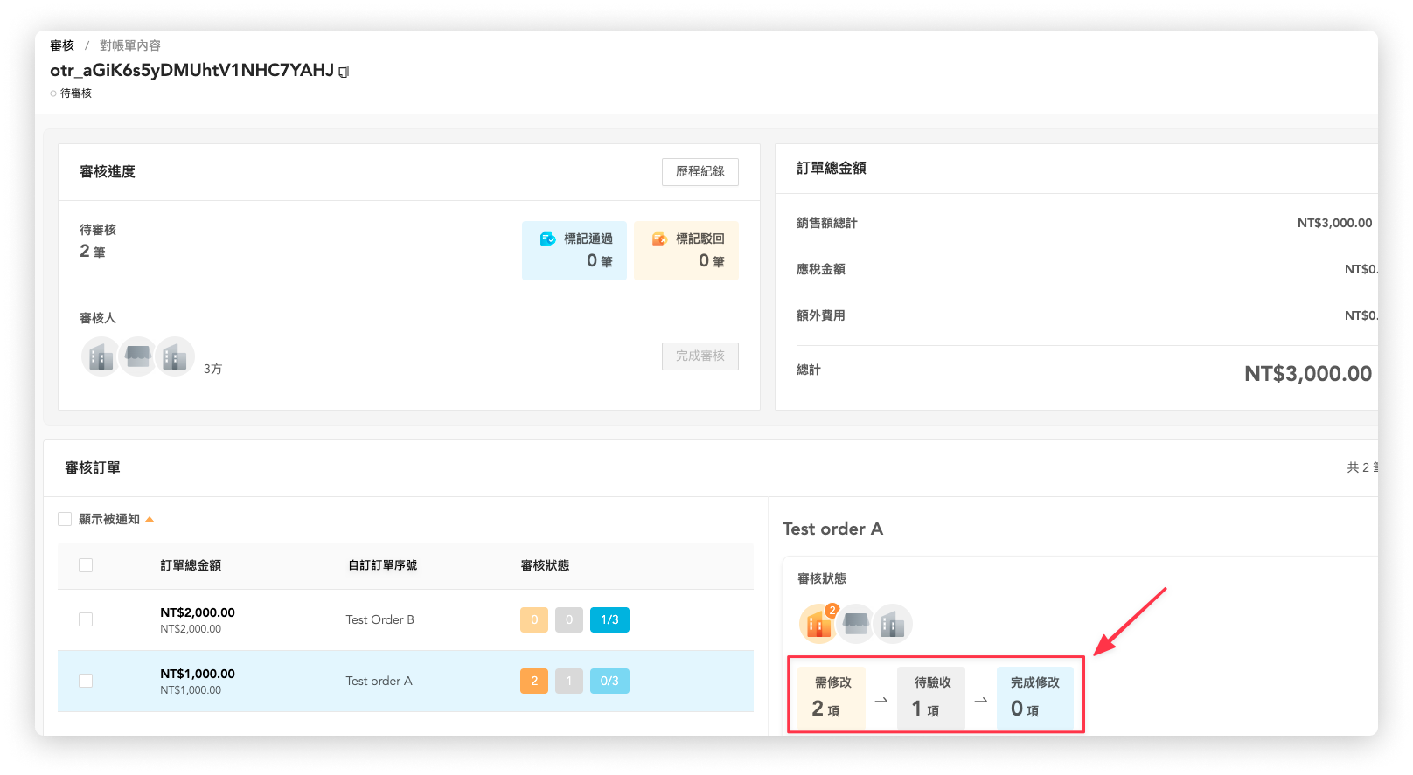Image resolution: width=1413 pixels, height=775 pixels.
Task: Click orange badge 0 in Test Order B row
Action: 534,619
